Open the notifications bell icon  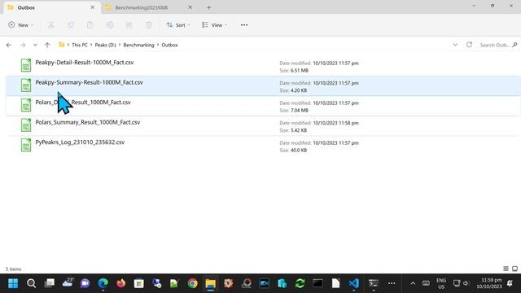coord(510,283)
